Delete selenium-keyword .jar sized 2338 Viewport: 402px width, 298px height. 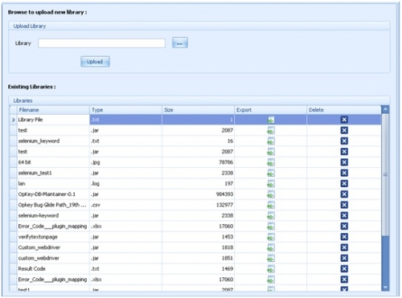tap(344, 215)
